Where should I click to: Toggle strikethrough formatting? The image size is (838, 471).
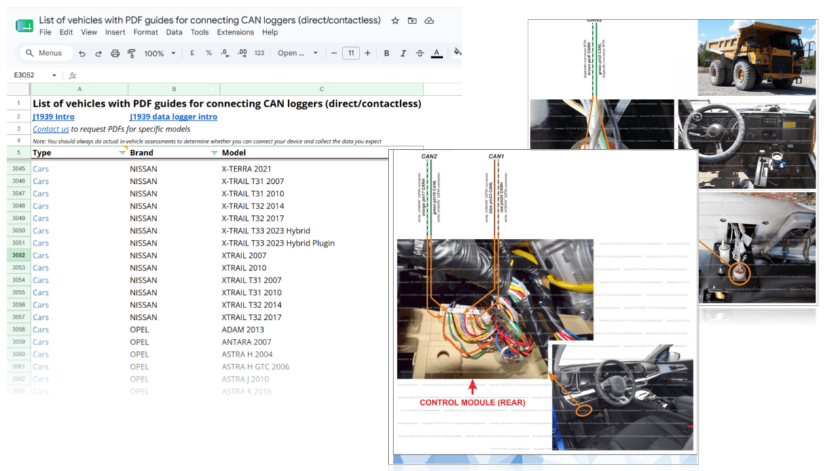[420, 53]
